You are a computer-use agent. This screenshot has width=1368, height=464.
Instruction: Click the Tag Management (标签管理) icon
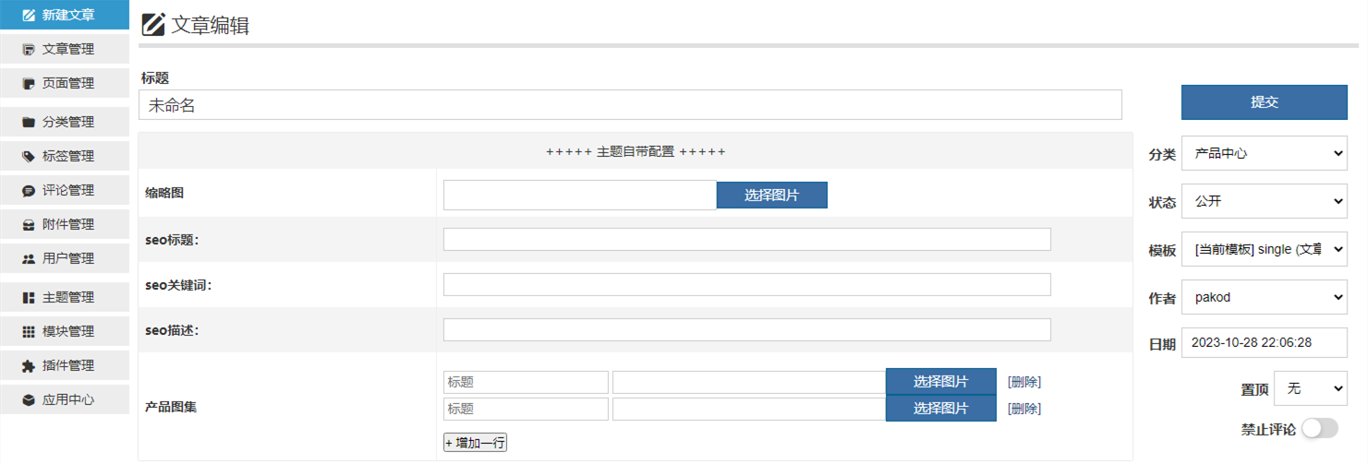point(29,156)
